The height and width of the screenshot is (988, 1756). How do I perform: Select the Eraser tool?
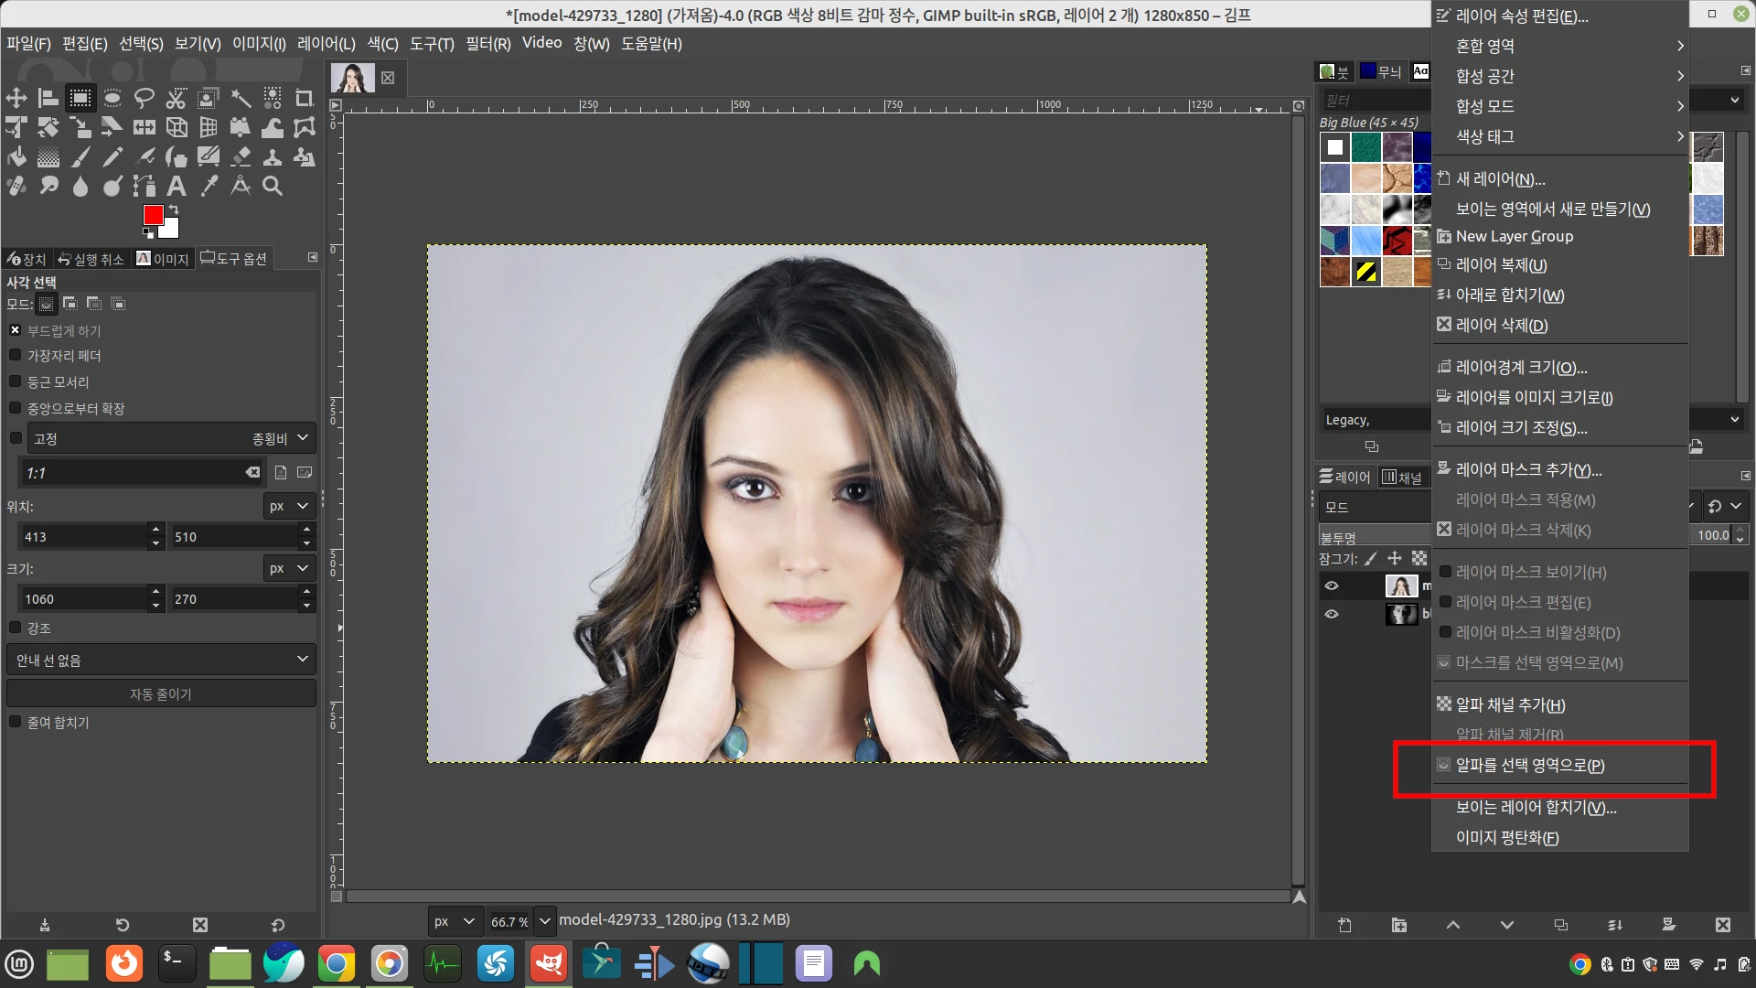click(241, 157)
